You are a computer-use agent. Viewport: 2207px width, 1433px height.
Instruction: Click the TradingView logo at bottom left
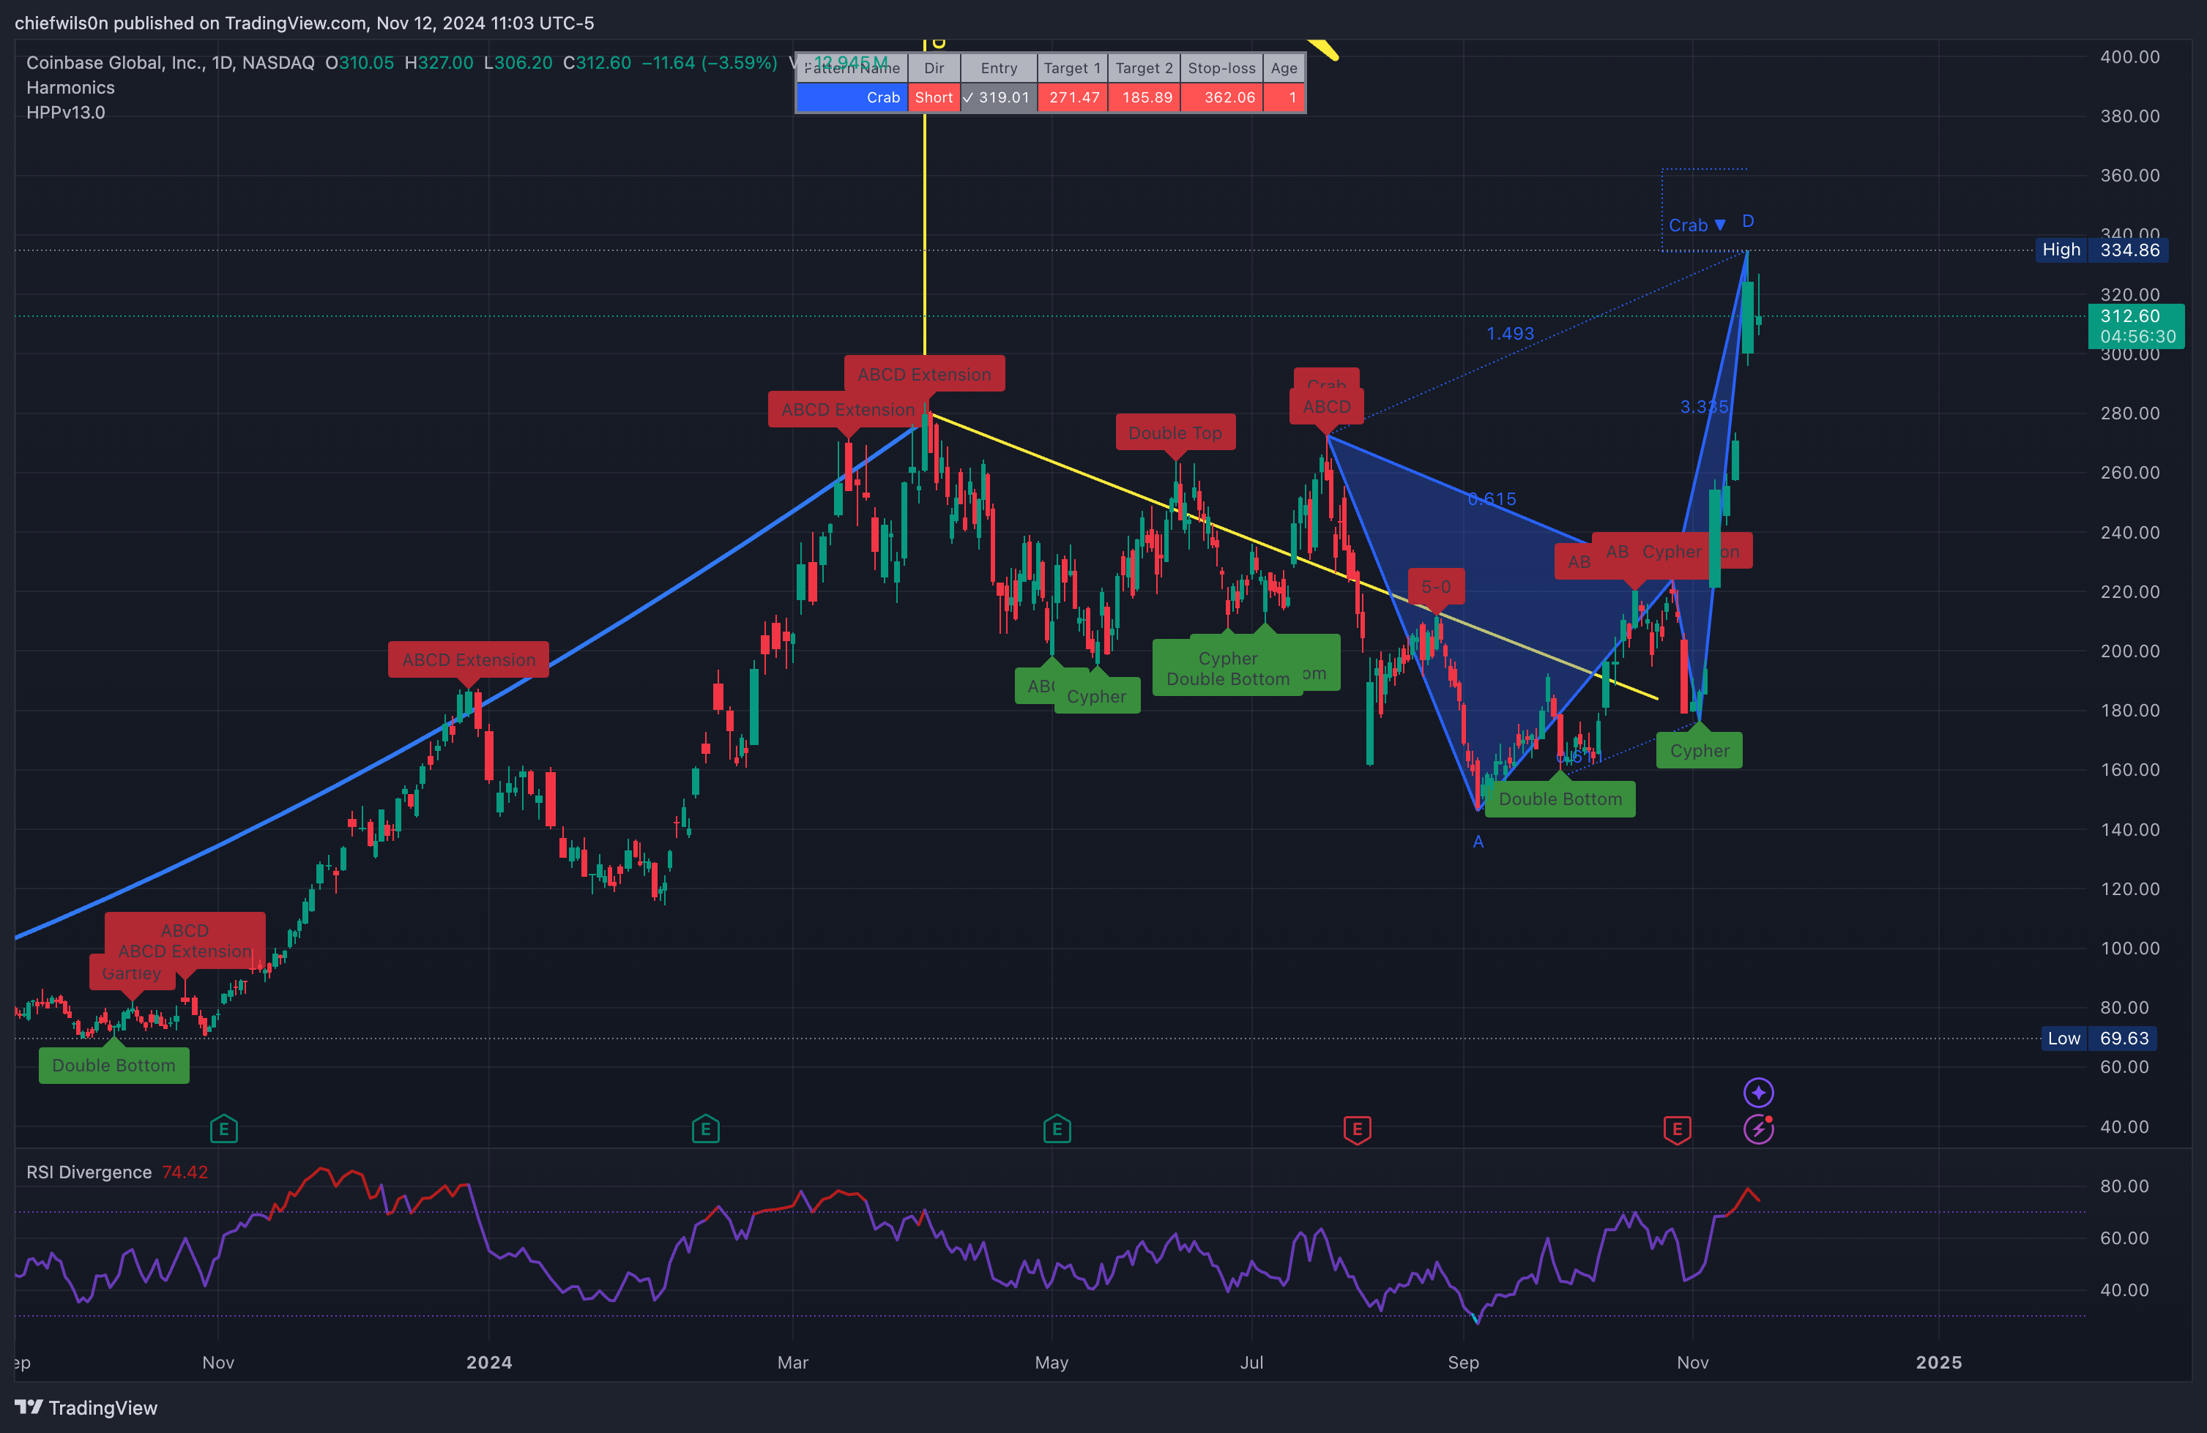tap(86, 1407)
